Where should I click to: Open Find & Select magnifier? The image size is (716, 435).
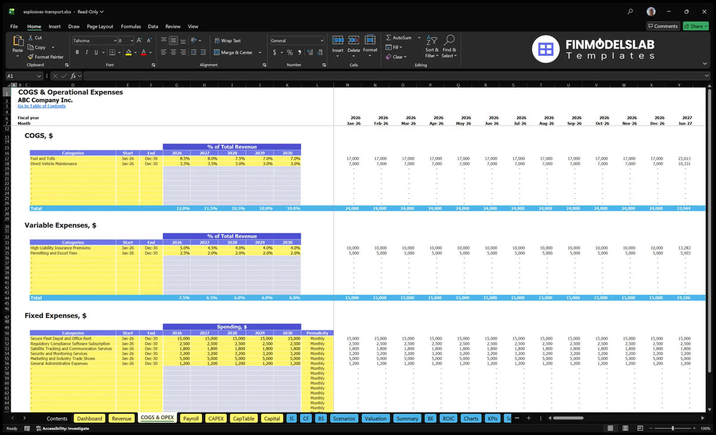coord(449,40)
